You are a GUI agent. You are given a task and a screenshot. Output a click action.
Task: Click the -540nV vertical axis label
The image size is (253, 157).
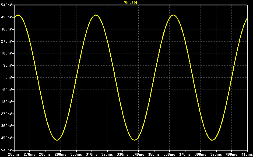[x=6, y=150]
